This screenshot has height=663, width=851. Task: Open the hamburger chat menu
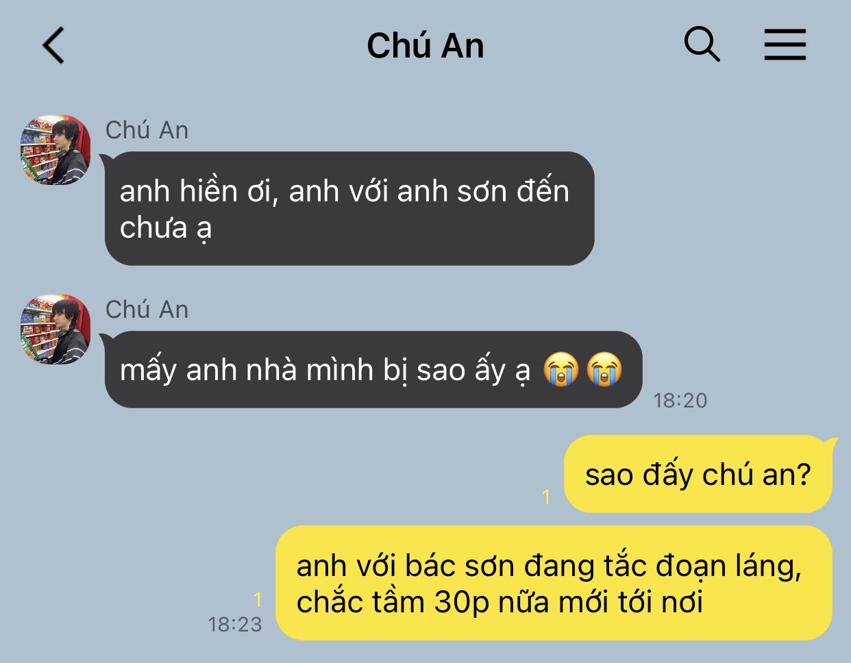point(785,45)
